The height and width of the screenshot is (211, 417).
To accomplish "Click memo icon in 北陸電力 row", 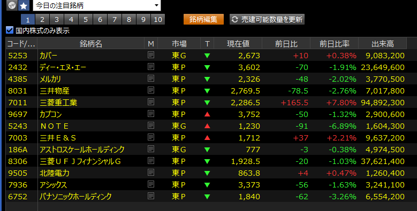I will (151, 173).
